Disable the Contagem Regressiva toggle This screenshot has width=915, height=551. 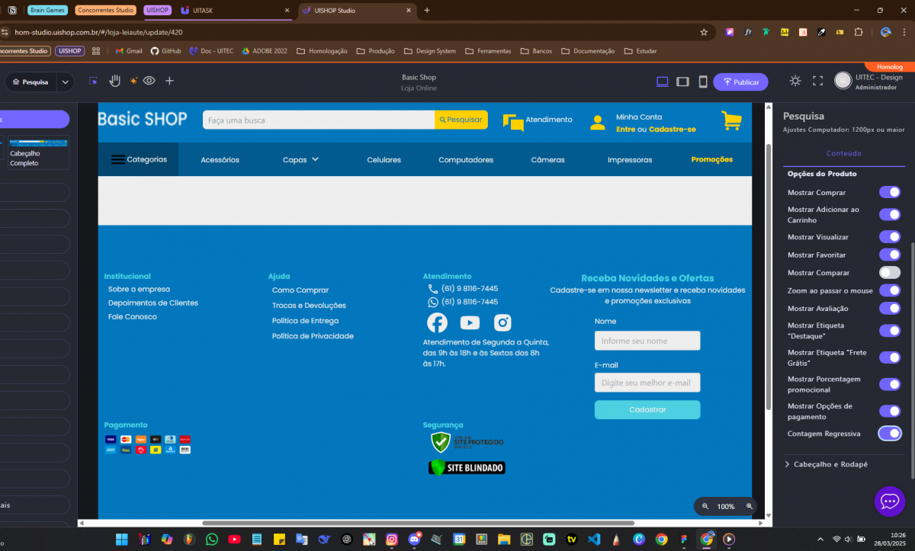click(889, 434)
